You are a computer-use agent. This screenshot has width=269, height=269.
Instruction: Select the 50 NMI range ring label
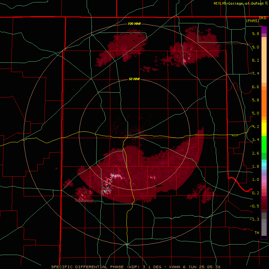[x=134, y=79]
